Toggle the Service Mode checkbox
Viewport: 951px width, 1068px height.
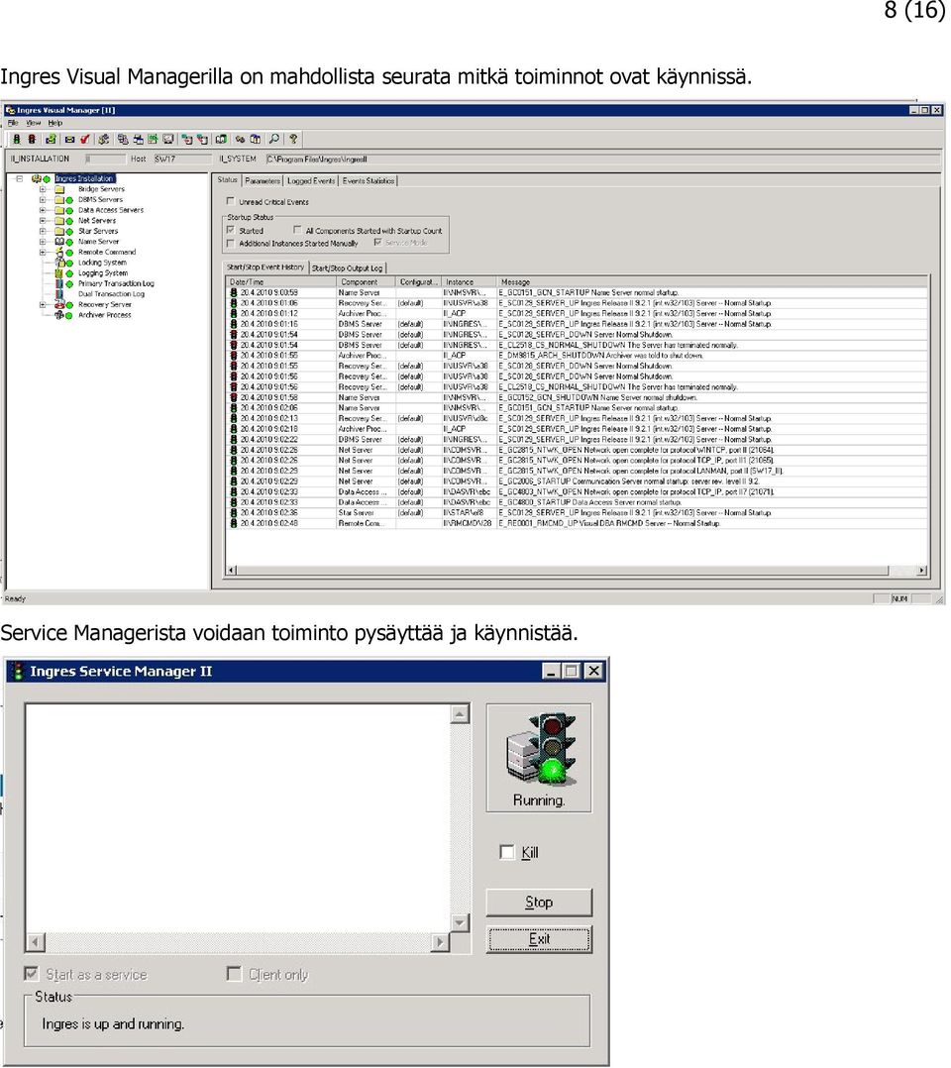(x=377, y=243)
